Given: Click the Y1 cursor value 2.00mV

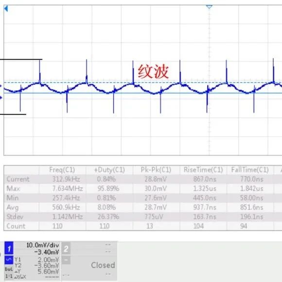Looking at the screenshot, I should (x=48, y=260).
